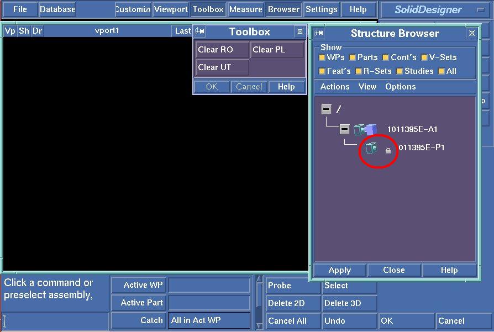Close the Toolbox dialog with X icon
The height and width of the screenshot is (332, 494).
point(300,31)
